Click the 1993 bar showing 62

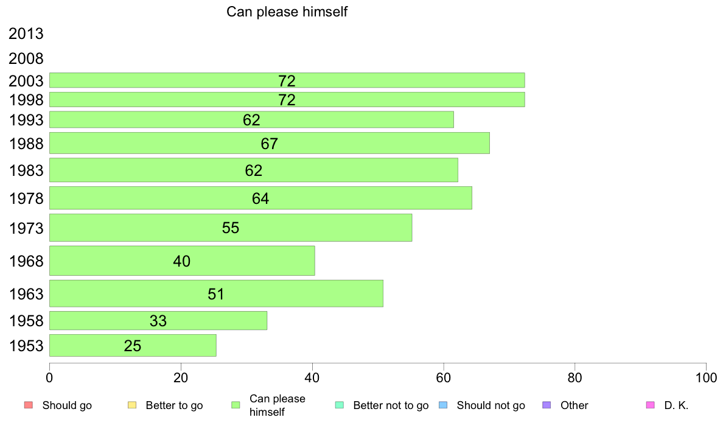(251, 119)
